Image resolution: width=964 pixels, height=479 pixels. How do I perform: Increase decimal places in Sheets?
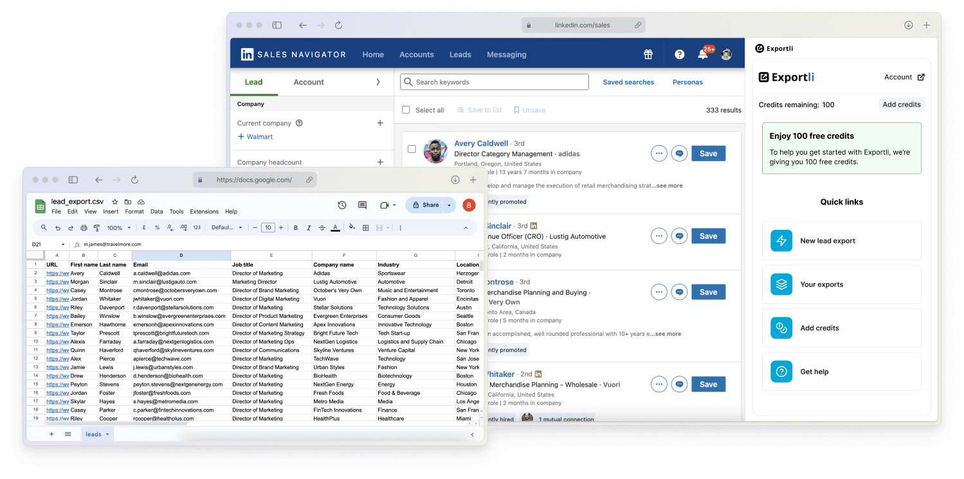[183, 227]
